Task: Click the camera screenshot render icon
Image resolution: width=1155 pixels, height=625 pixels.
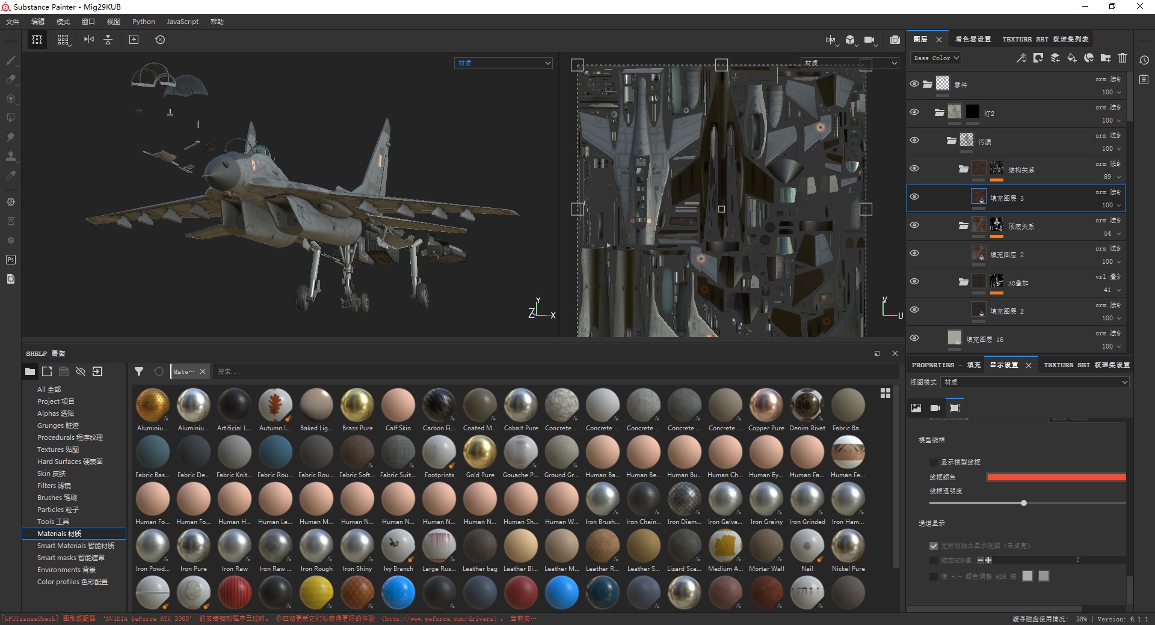Action: pyautogui.click(x=895, y=40)
